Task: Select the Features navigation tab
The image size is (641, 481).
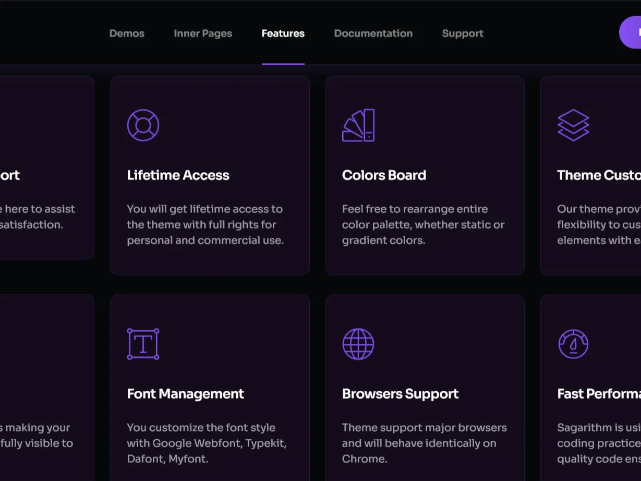Action: point(283,33)
